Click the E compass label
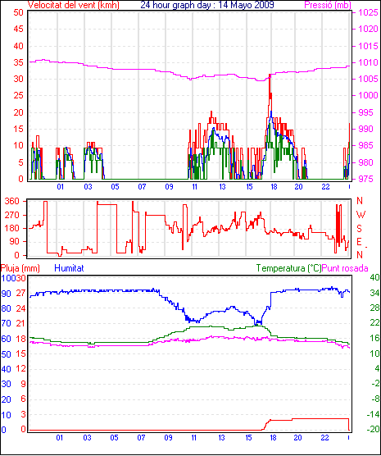 pyautogui.click(x=359, y=242)
